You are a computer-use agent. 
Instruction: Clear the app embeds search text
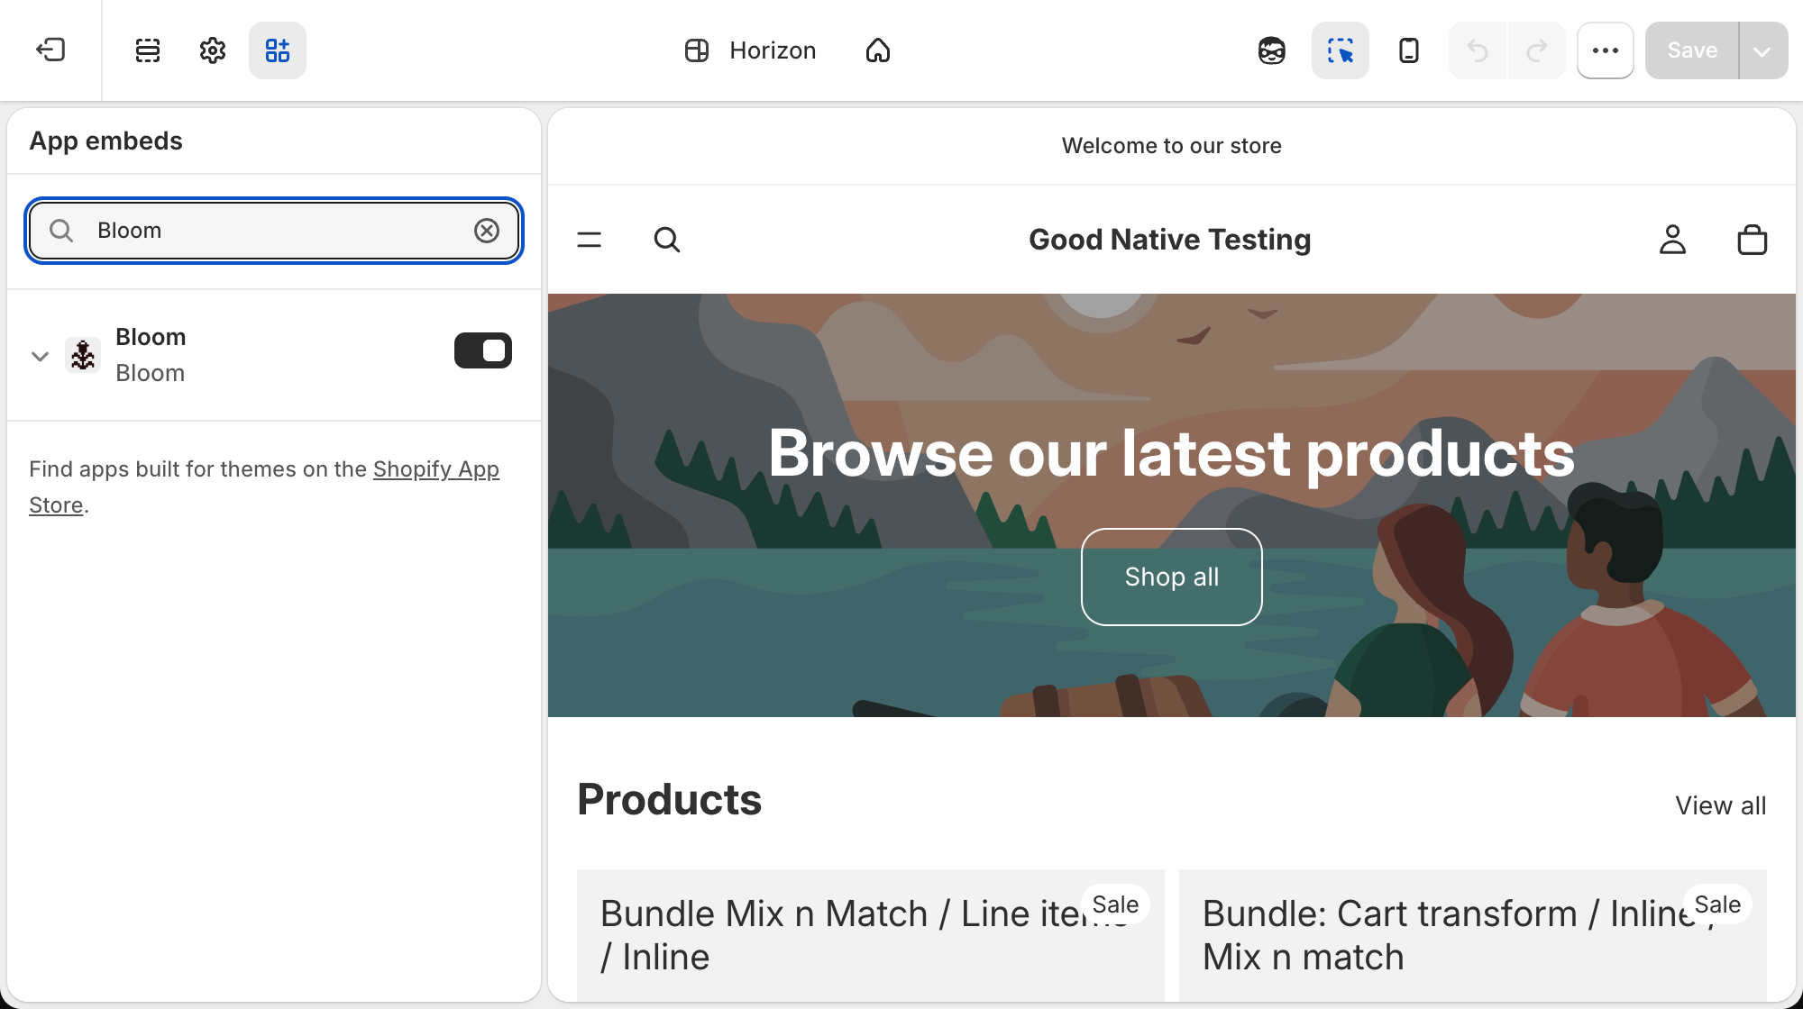pyautogui.click(x=487, y=231)
